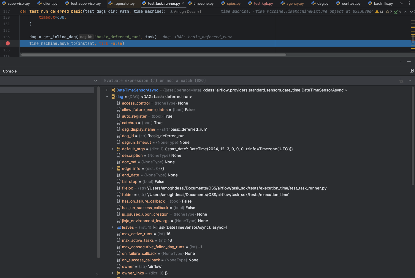
Task: Expand DateTimeSensorAsync variable node
Action: [107, 90]
